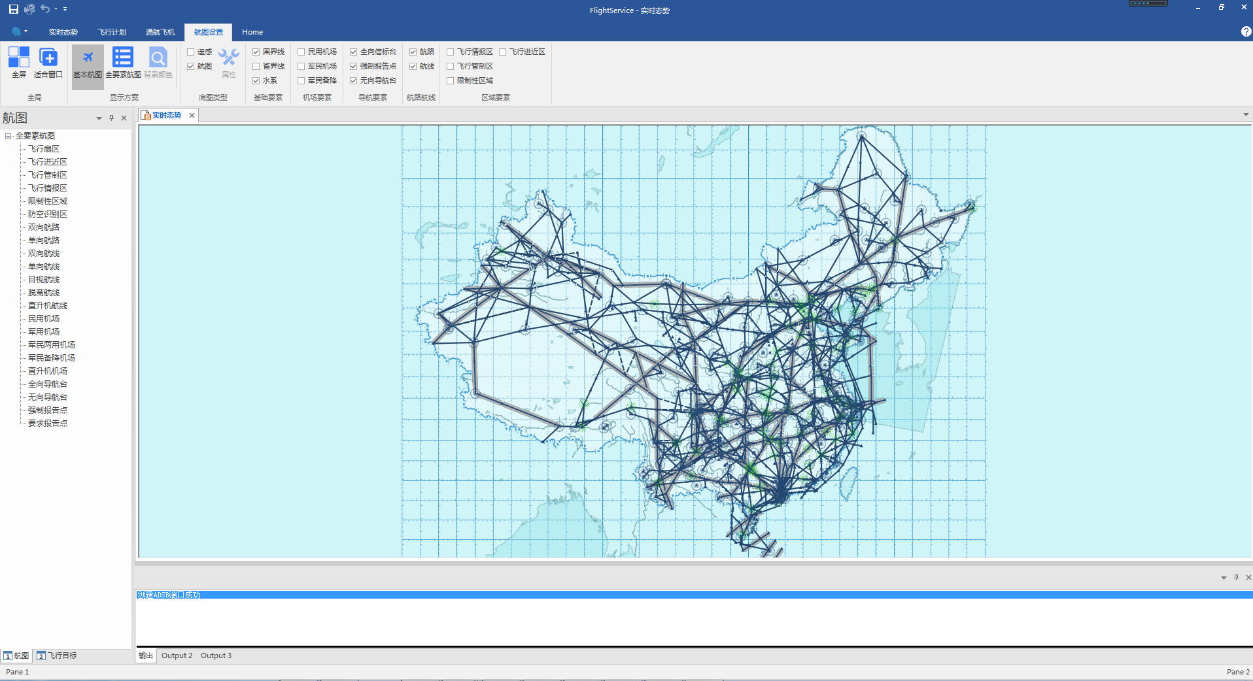Select 军民两用机场 in the tree
The width and height of the screenshot is (1253, 681).
[x=52, y=345]
